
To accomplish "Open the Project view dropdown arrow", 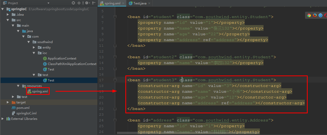I will tap(48, 3).
